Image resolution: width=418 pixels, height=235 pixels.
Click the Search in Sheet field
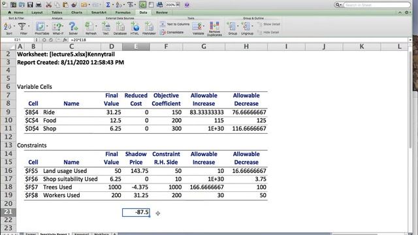tap(377, 5)
